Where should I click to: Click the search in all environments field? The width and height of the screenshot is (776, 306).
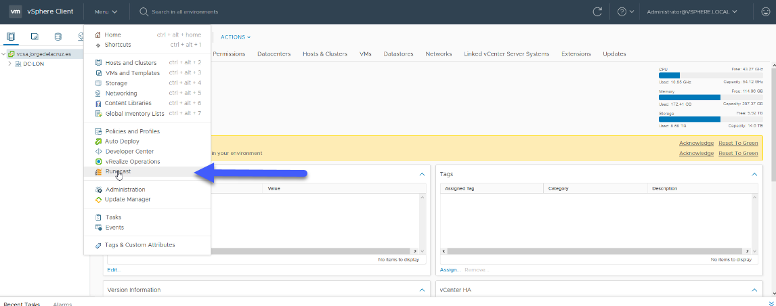point(185,12)
